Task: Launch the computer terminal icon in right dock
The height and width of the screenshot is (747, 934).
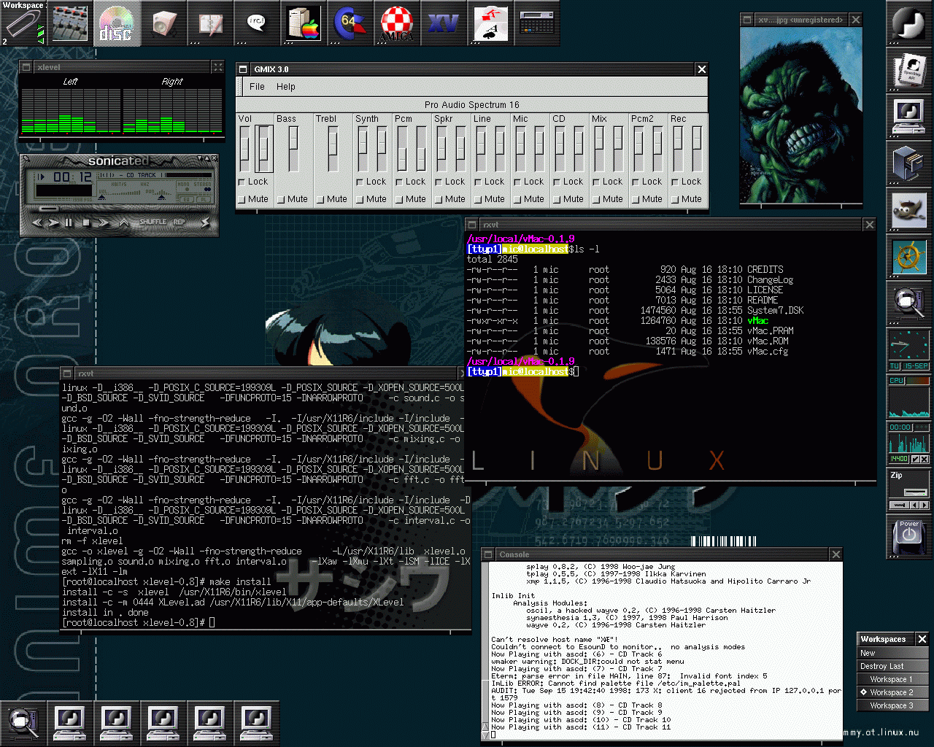Action: [909, 117]
